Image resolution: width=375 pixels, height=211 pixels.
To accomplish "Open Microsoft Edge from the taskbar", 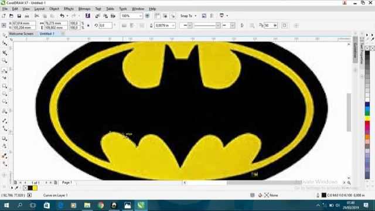I will click(x=60, y=205).
